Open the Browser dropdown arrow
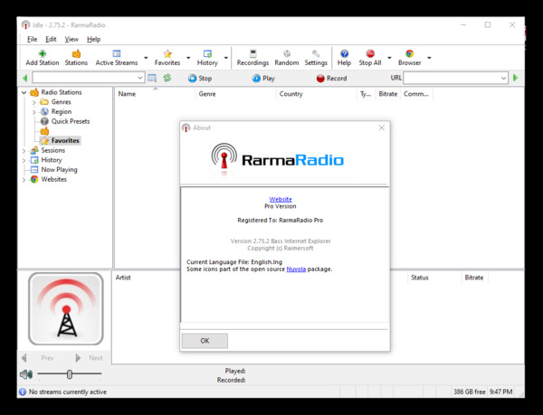This screenshot has height=415, width=543. (429, 58)
